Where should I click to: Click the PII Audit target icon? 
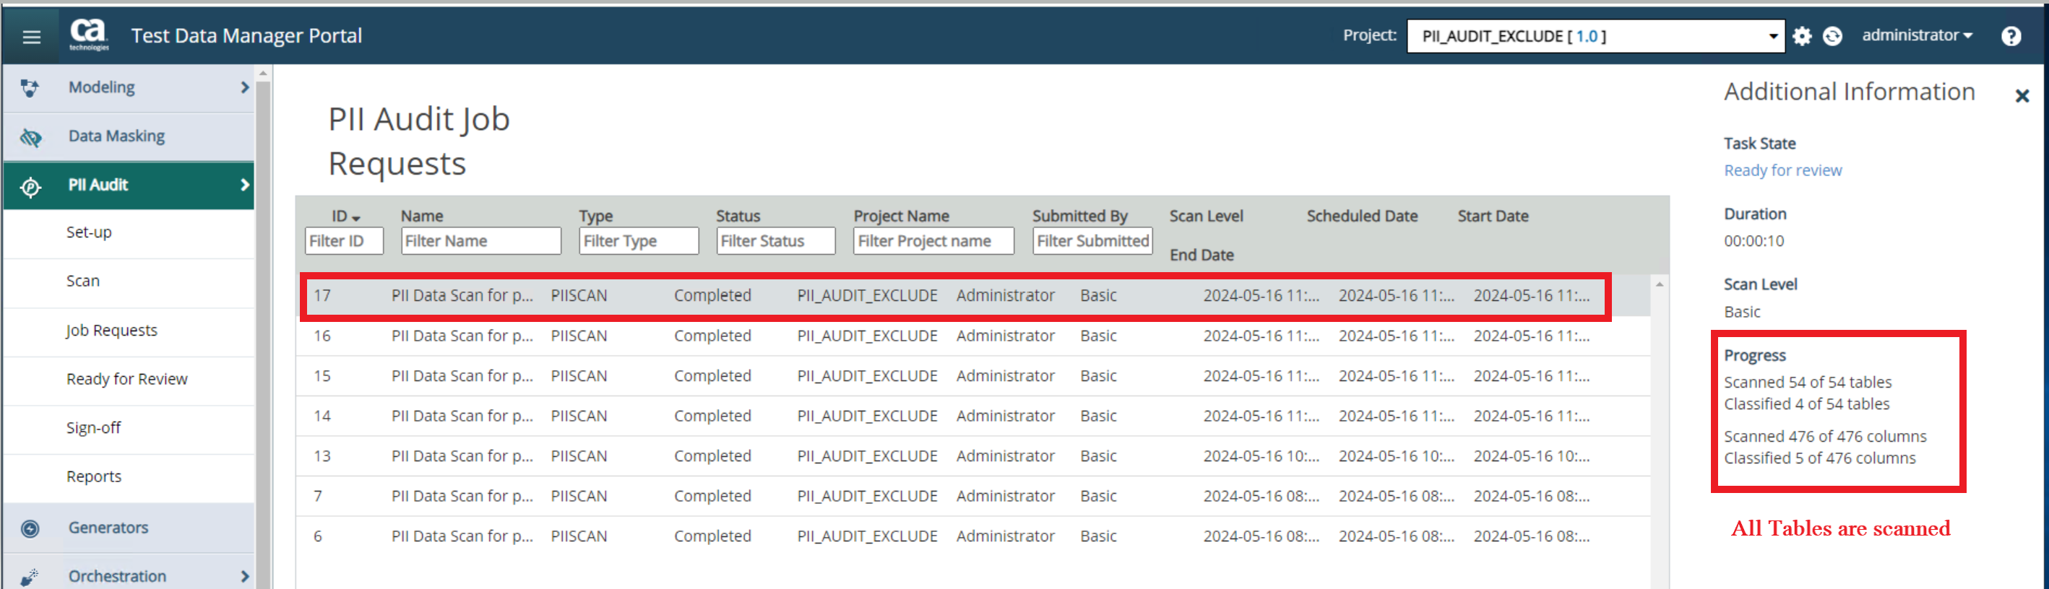pyautogui.click(x=30, y=186)
